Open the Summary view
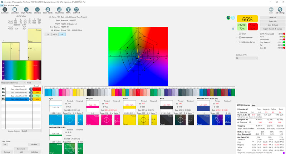The height and width of the screenshot is (154, 286). tap(5, 10)
